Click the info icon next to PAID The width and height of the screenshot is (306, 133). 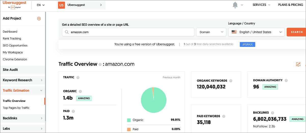(73, 111)
